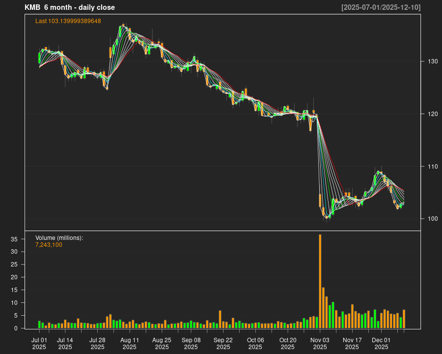Click the Last 103.139999389648 price label
Viewport: 442px width, 354px height.
tap(68, 21)
